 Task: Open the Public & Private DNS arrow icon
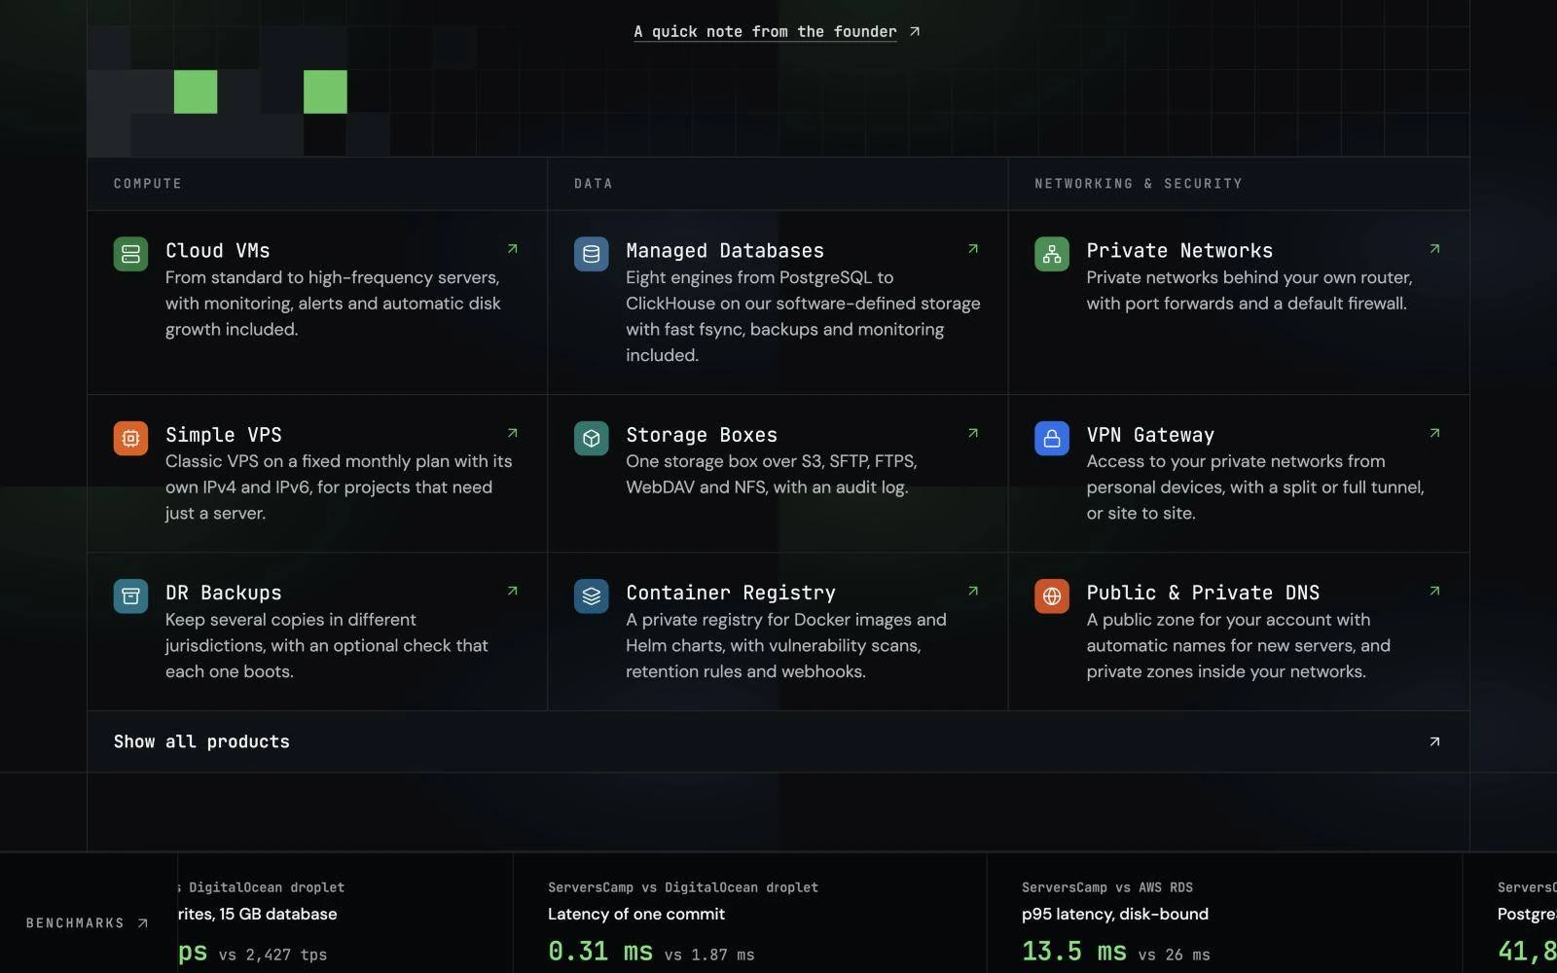coord(1434,591)
